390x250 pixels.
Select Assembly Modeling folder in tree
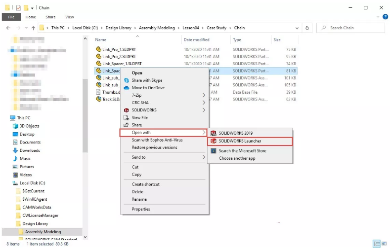pyautogui.click(x=42, y=232)
